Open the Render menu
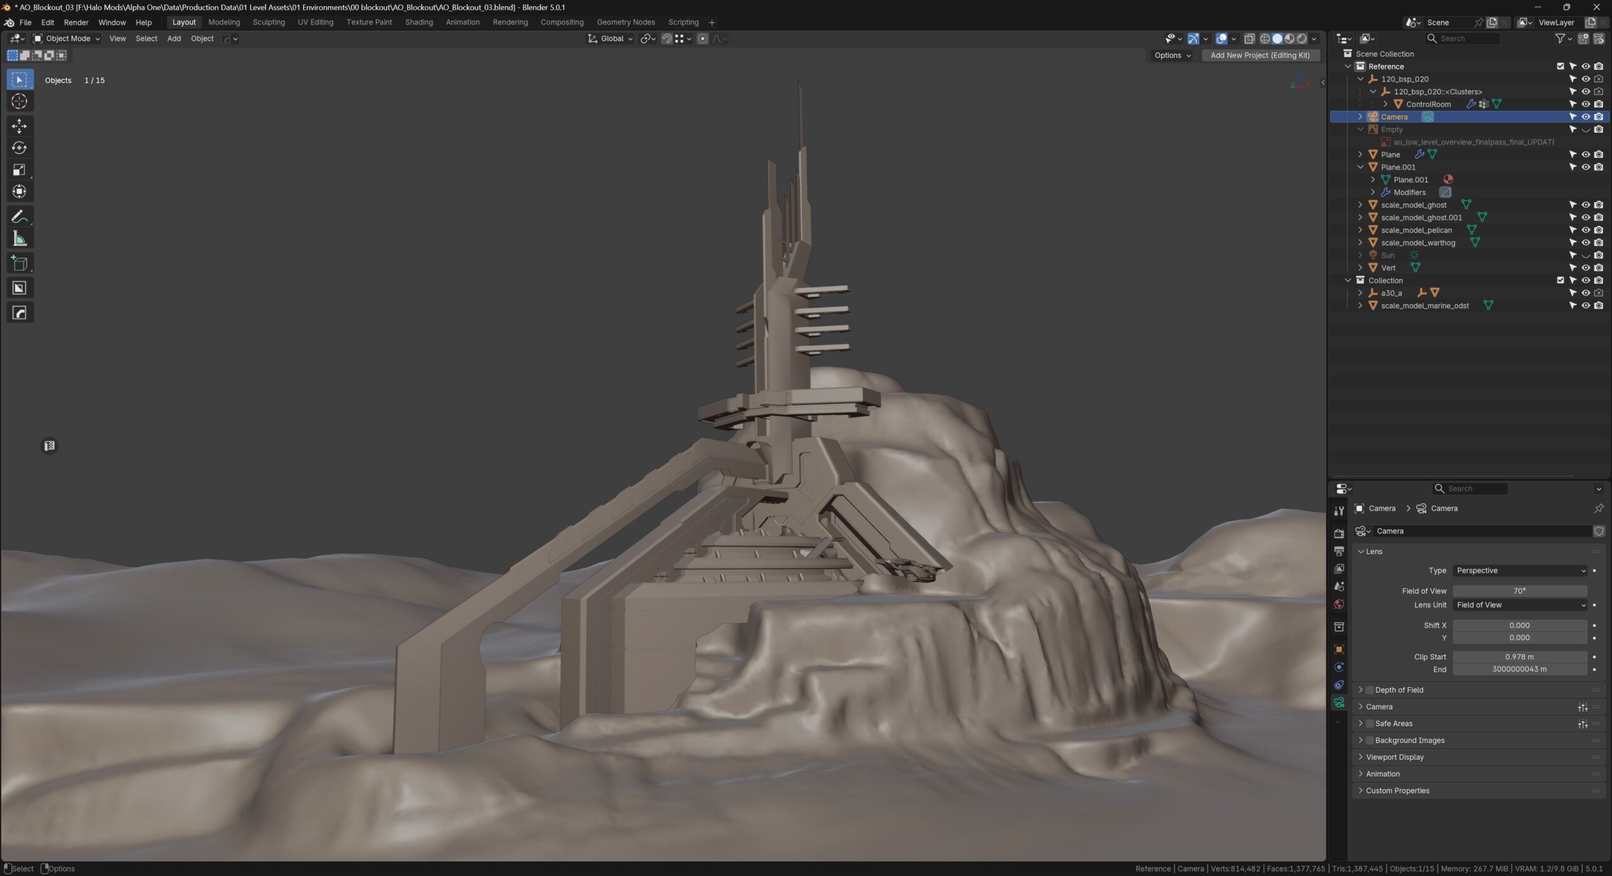Viewport: 1612px width, 876px height. (76, 22)
